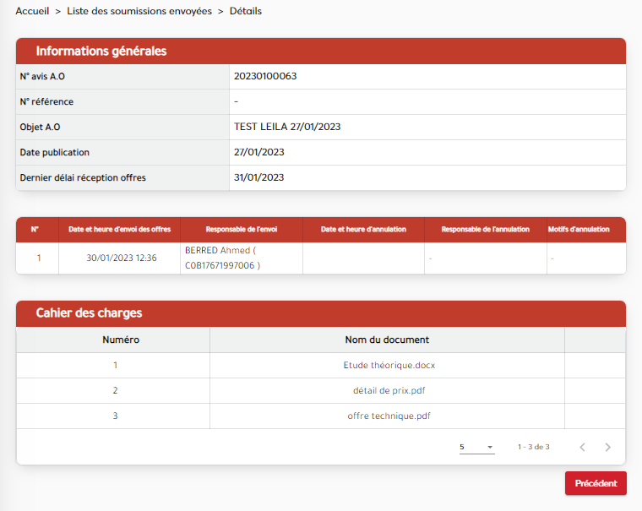Screen dimensions: 642x511
Task: Download détail de prix.pdf file
Action: coord(389,391)
